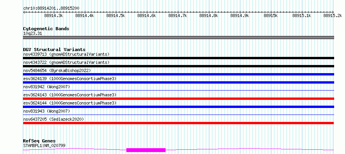Click the 88914.3k ruler tick label
This screenshot has width=345, height=154.
[x=53, y=15]
